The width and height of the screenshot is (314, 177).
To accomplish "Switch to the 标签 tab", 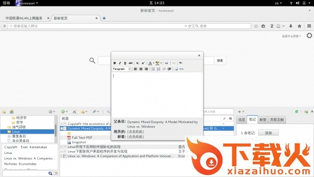I will [x=263, y=119].
